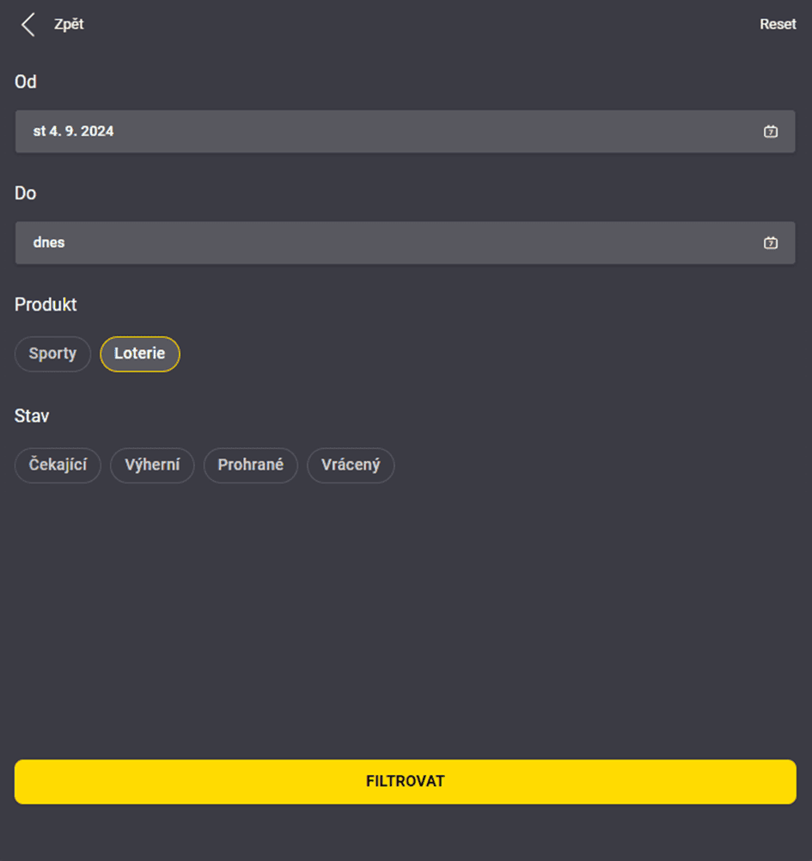The width and height of the screenshot is (812, 861).
Task: Click the 'dnes' date value
Action: [49, 243]
